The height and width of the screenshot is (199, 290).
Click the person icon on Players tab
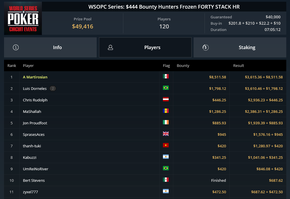tap(110, 47)
